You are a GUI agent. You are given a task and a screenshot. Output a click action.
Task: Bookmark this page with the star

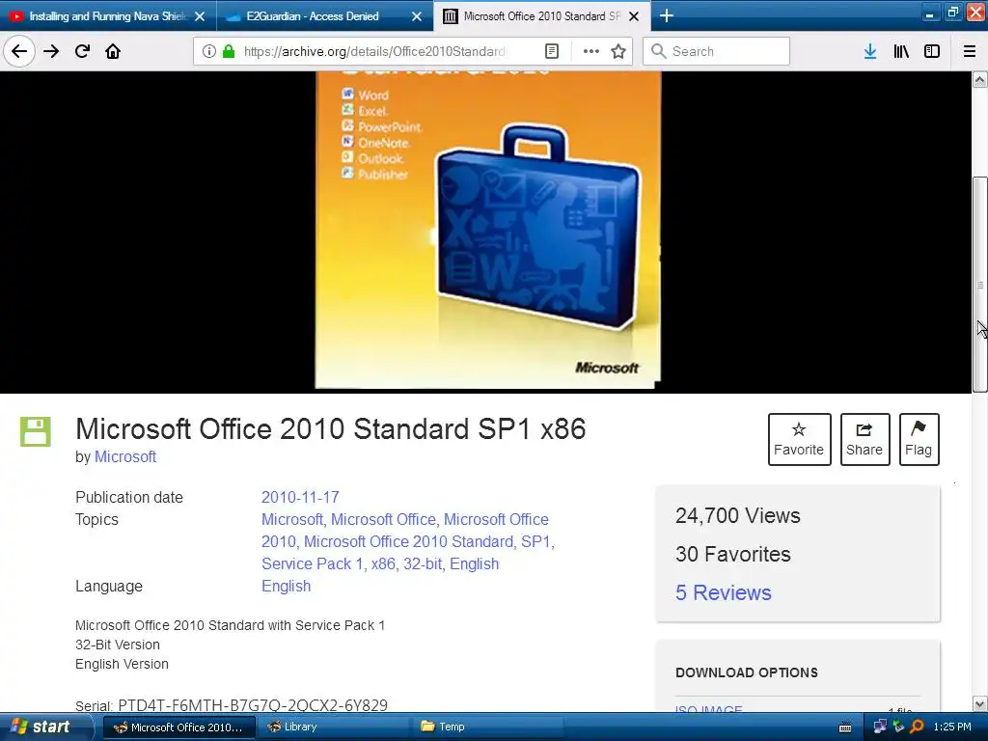click(618, 51)
